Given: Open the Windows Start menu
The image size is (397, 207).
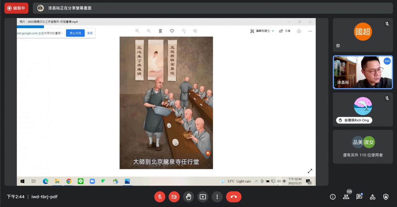Looking at the screenshot, I should coord(22,181).
